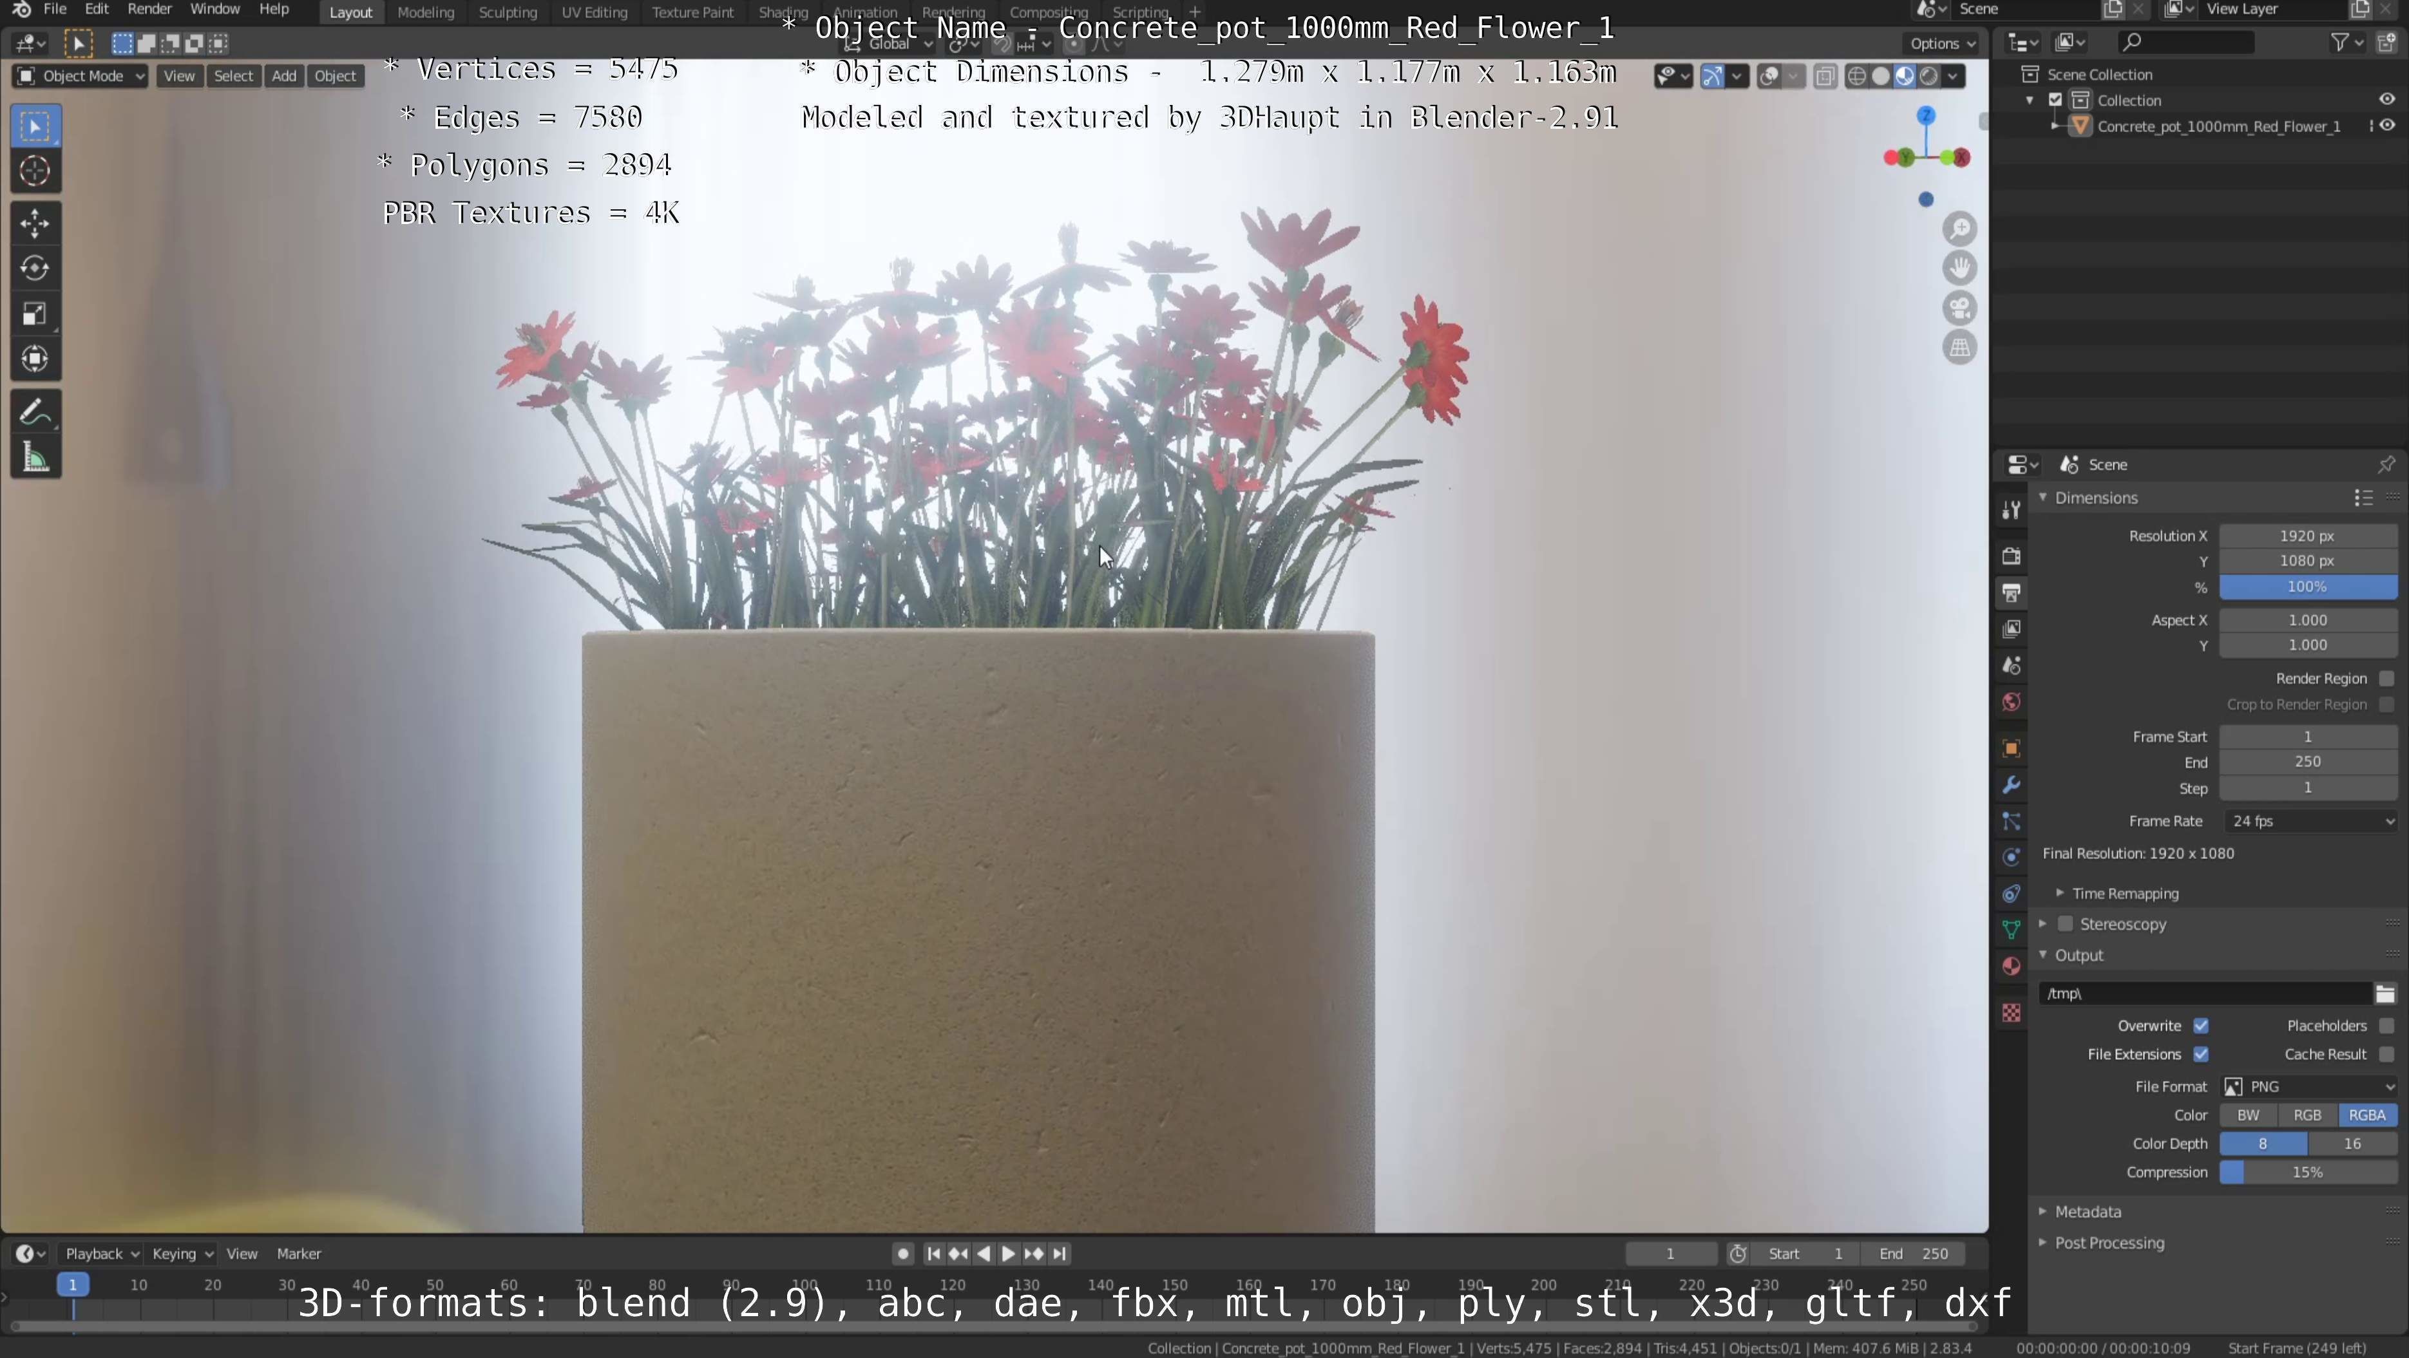Open the File menu

pyautogui.click(x=55, y=10)
